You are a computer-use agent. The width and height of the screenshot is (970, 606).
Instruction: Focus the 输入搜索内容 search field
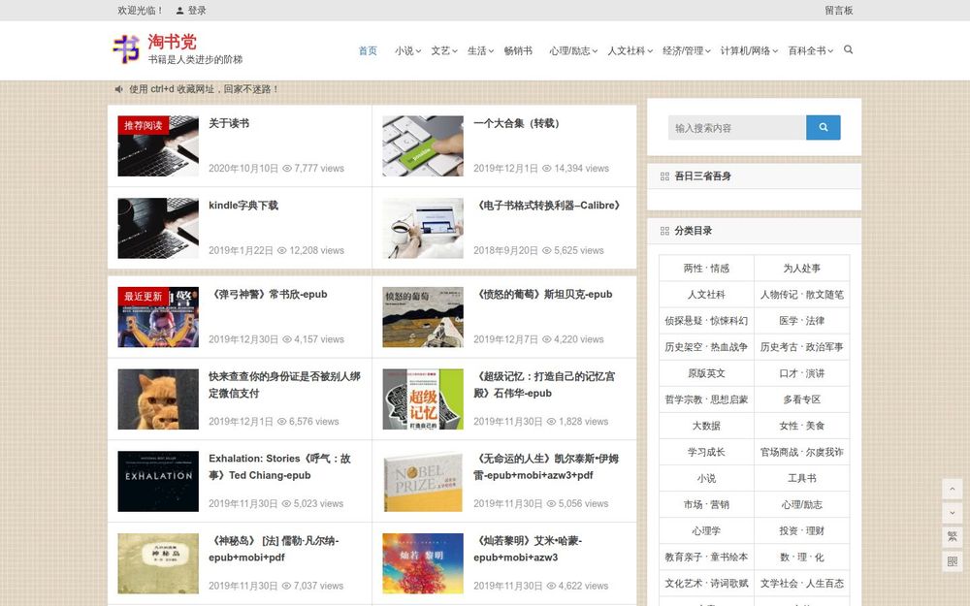pos(737,127)
